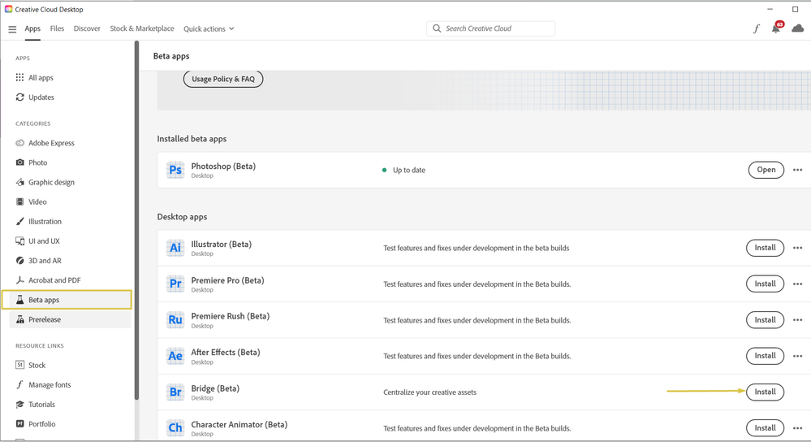This screenshot has width=811, height=442.
Task: Install Character Animator (Beta)
Action: (x=765, y=428)
